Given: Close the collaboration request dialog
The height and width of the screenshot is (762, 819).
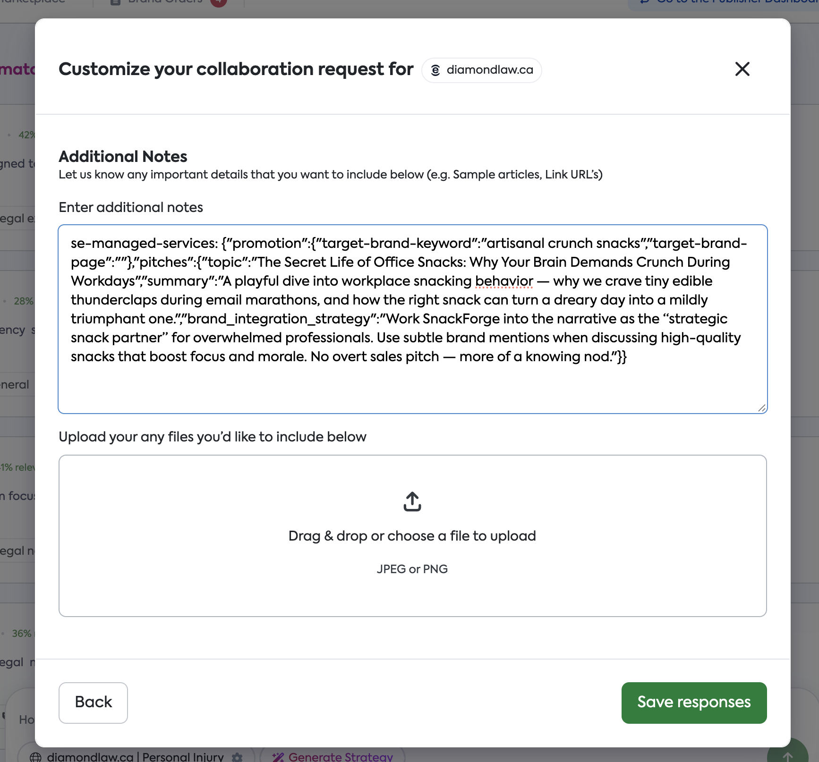Looking at the screenshot, I should tap(742, 69).
